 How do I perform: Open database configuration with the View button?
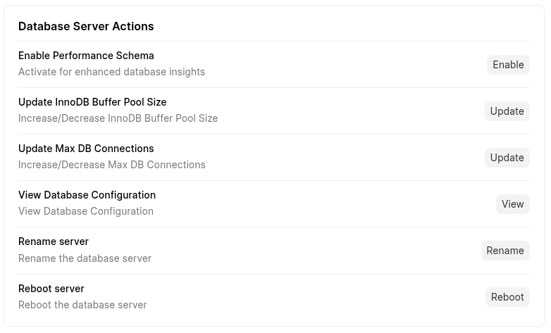pyautogui.click(x=512, y=204)
